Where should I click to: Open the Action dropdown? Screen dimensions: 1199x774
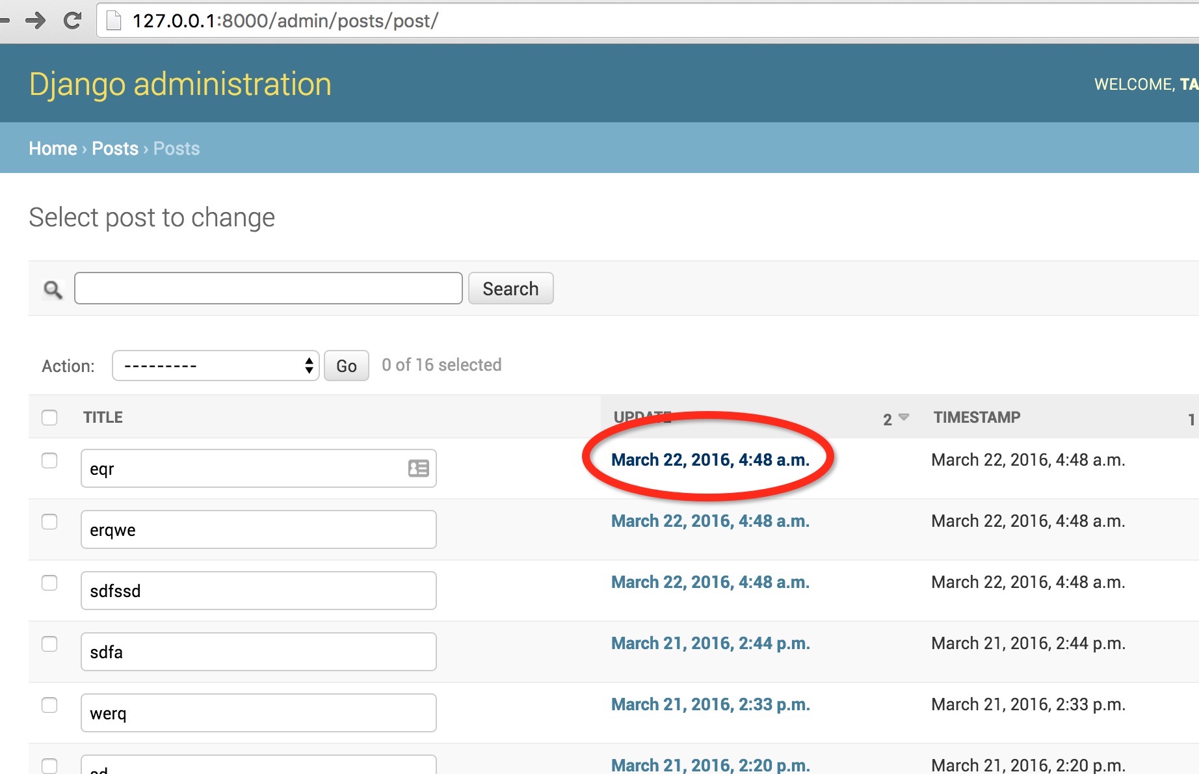point(216,366)
